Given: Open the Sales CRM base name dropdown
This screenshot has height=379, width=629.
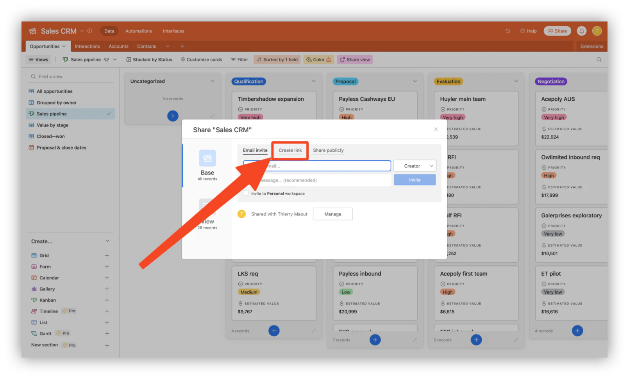Looking at the screenshot, I should point(82,31).
